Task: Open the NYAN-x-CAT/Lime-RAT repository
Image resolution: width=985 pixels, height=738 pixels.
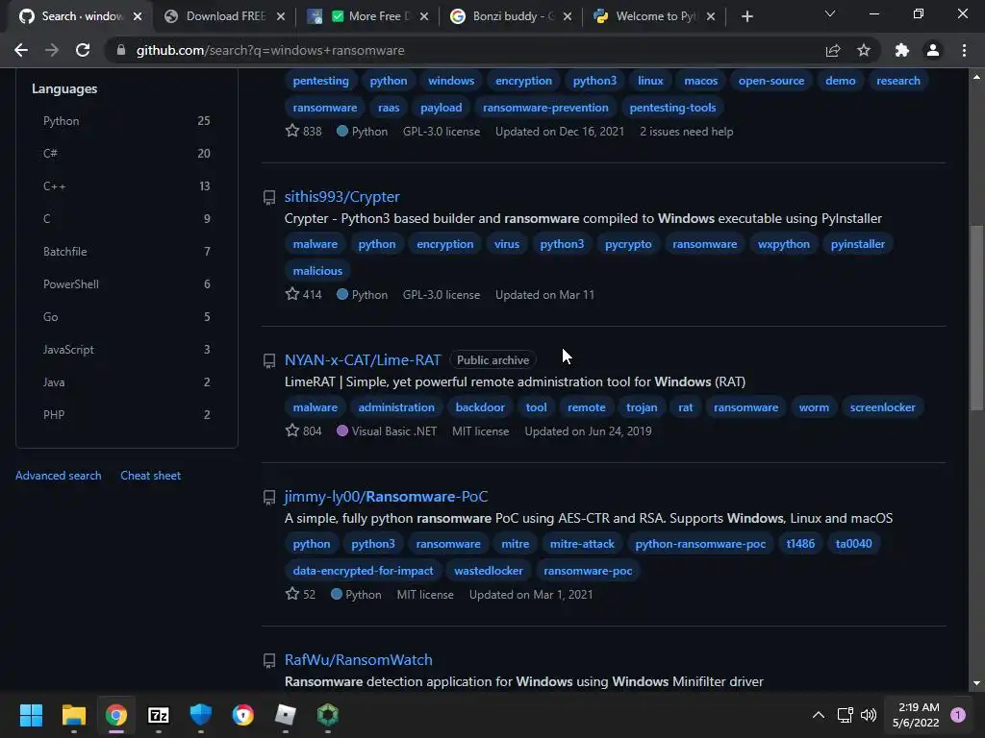Action: click(363, 359)
